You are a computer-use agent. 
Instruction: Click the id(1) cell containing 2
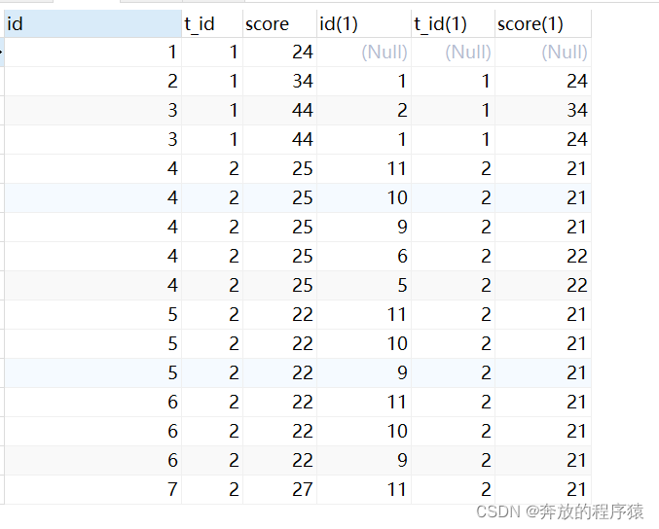pos(399,111)
